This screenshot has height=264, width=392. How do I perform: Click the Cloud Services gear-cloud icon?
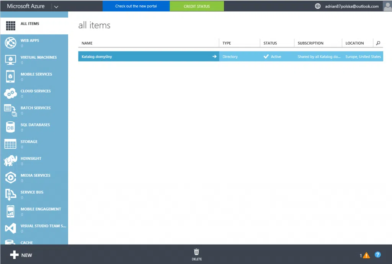(10, 93)
